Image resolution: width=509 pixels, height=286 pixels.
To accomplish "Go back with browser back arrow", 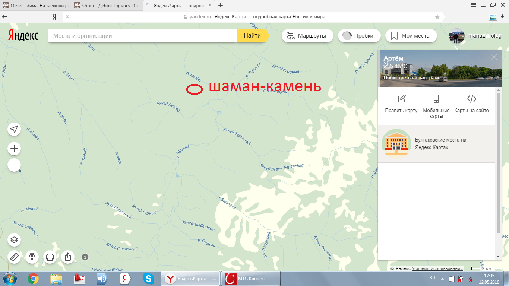I will [x=5, y=17].
